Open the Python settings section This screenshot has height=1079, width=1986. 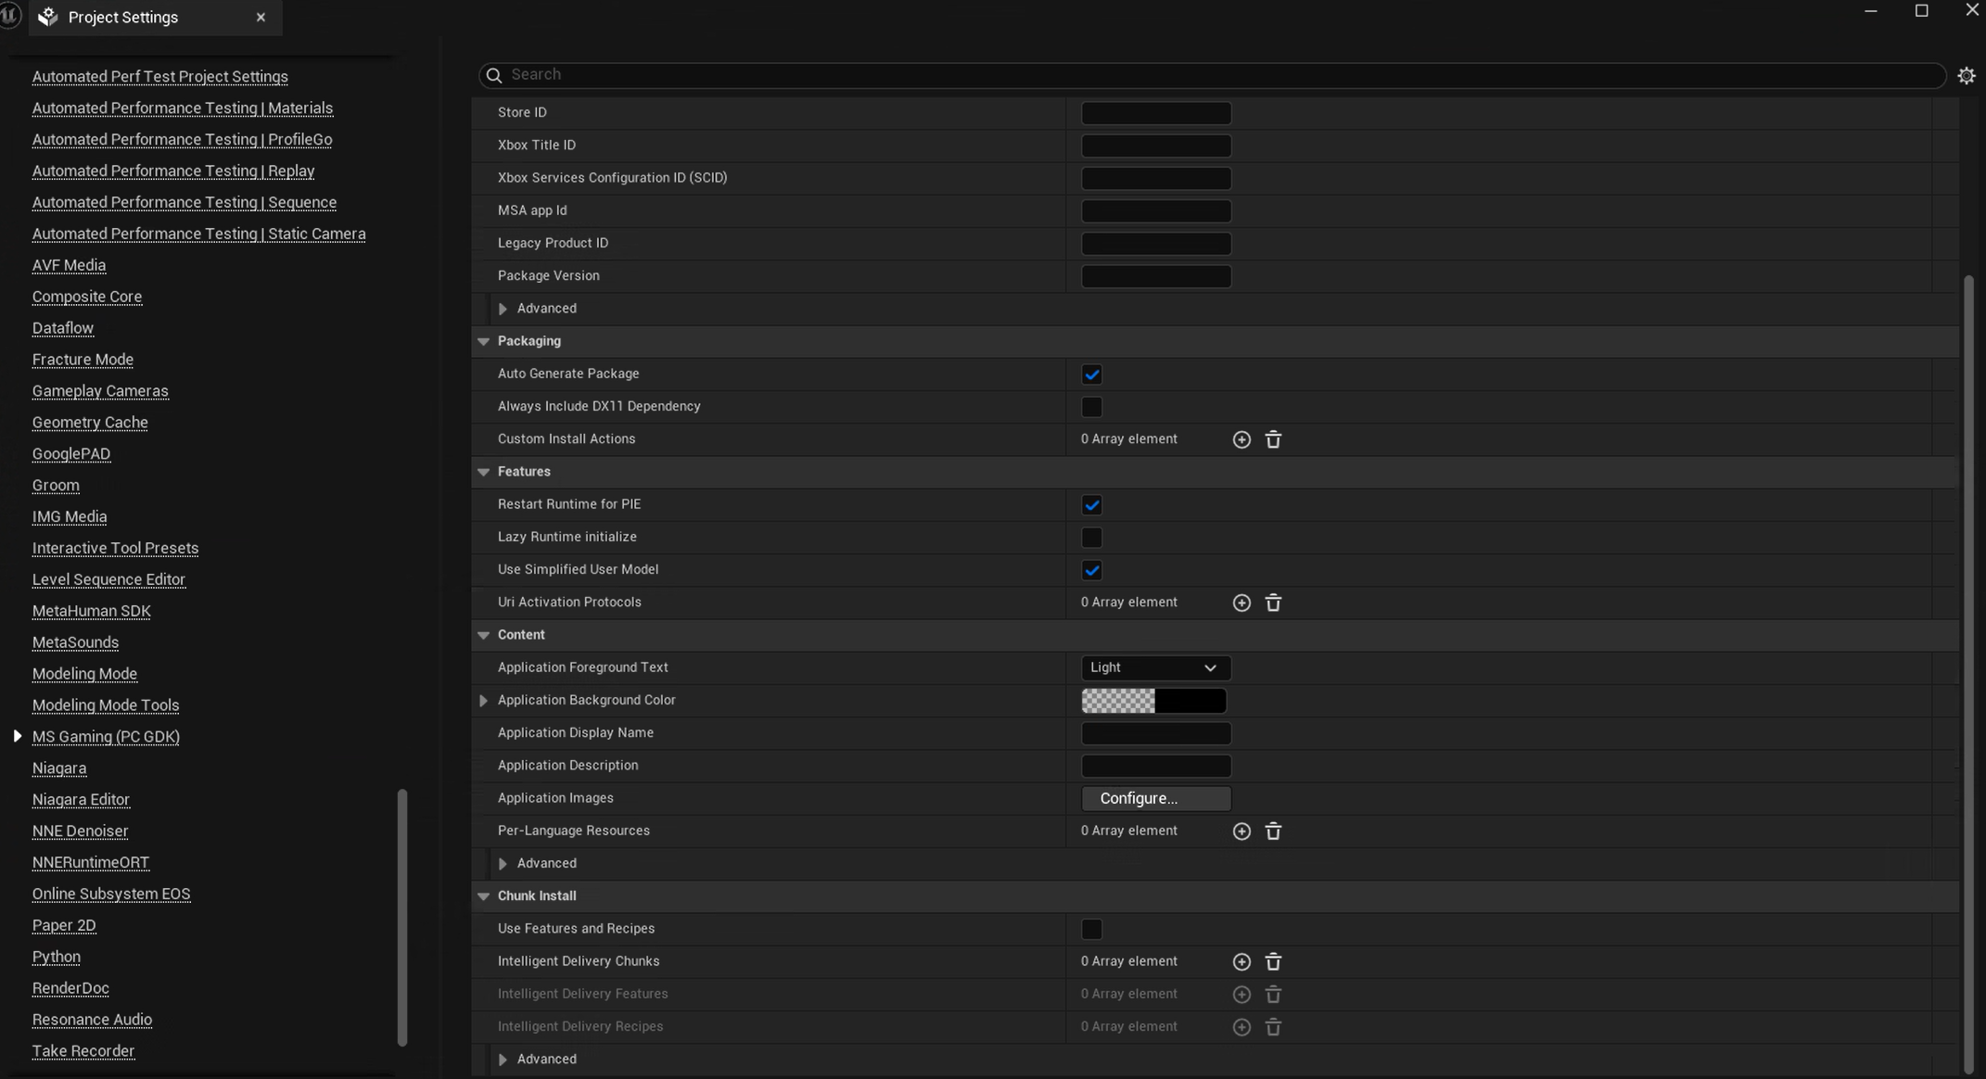(56, 957)
